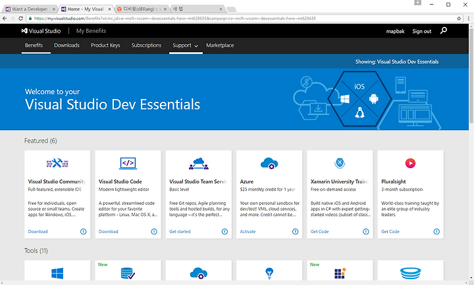The image size is (474, 285).
Task: Open a new browser tab button
Action: click(231, 9)
